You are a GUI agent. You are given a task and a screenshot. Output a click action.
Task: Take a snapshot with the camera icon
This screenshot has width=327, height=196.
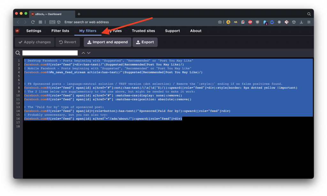click(220, 22)
